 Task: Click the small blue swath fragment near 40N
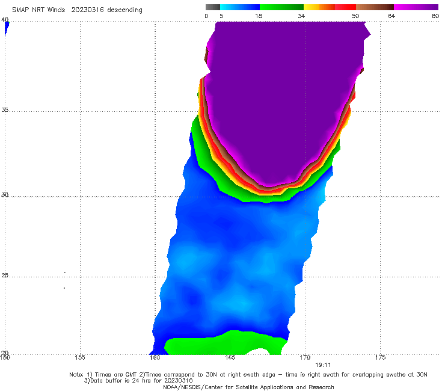click(7, 28)
